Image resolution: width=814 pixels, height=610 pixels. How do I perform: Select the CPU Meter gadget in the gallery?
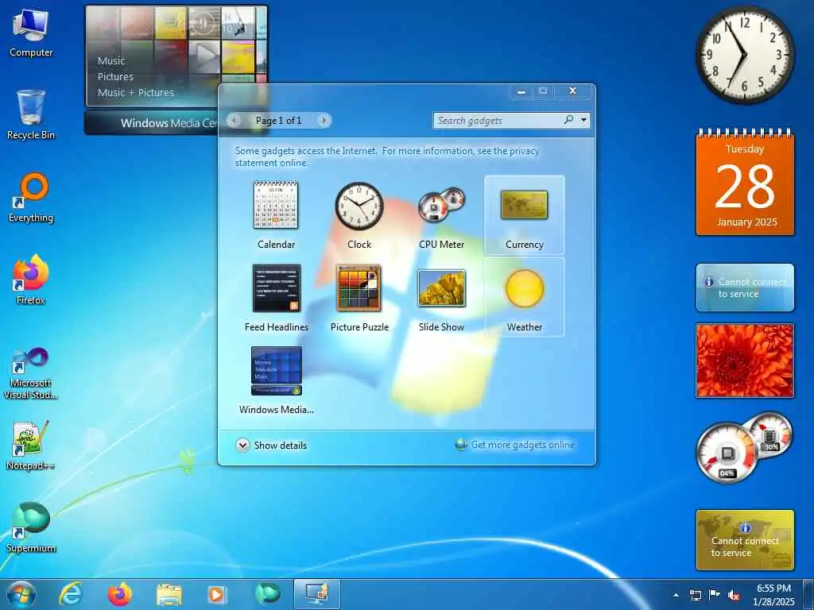point(441,214)
